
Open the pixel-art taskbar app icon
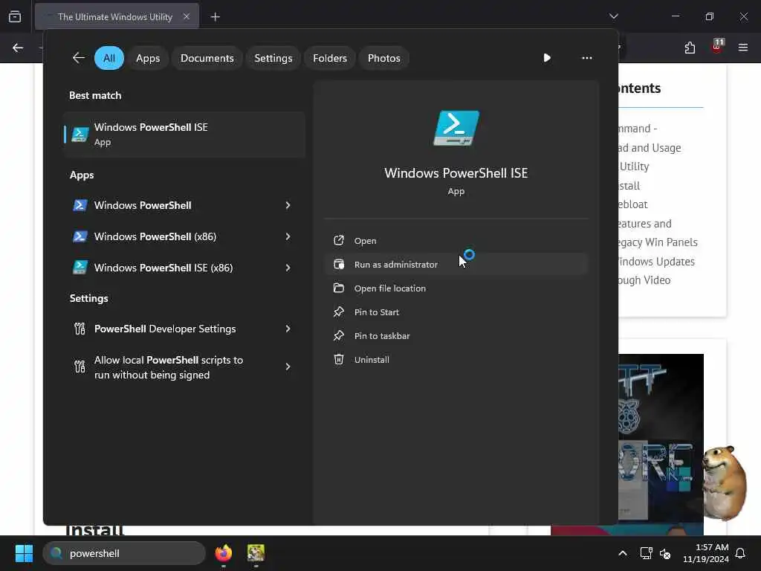[256, 553]
